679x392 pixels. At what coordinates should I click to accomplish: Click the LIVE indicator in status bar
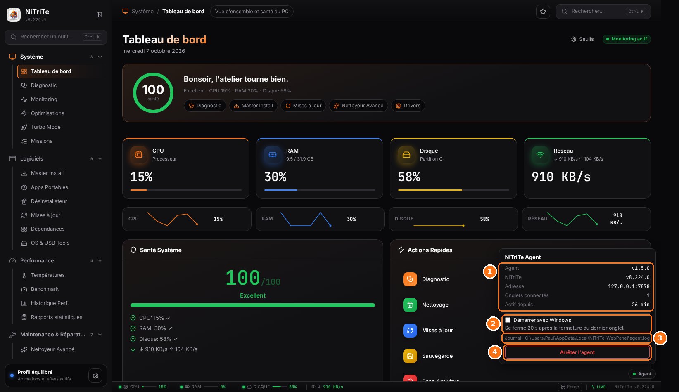coord(598,387)
